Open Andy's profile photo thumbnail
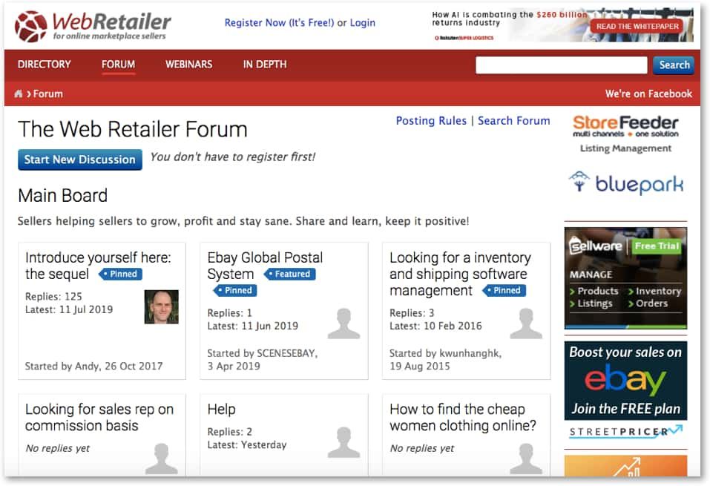Viewport: 710px width, 486px height. 161,306
